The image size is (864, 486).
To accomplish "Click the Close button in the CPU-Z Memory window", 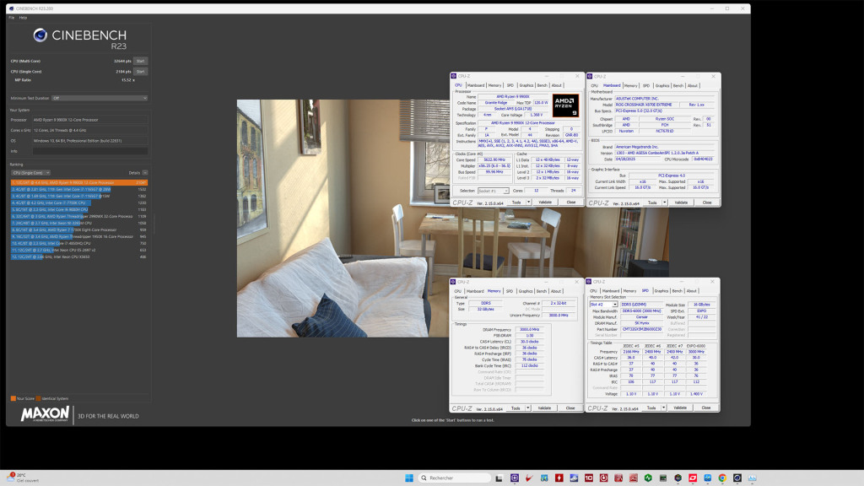I will pyautogui.click(x=570, y=408).
